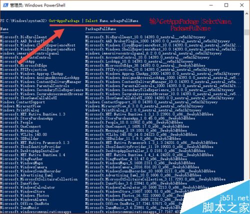The image size is (250, 214).
Task: Click the Microsoft.XboxGameCallableUI name entry
Action: coord(28,98)
